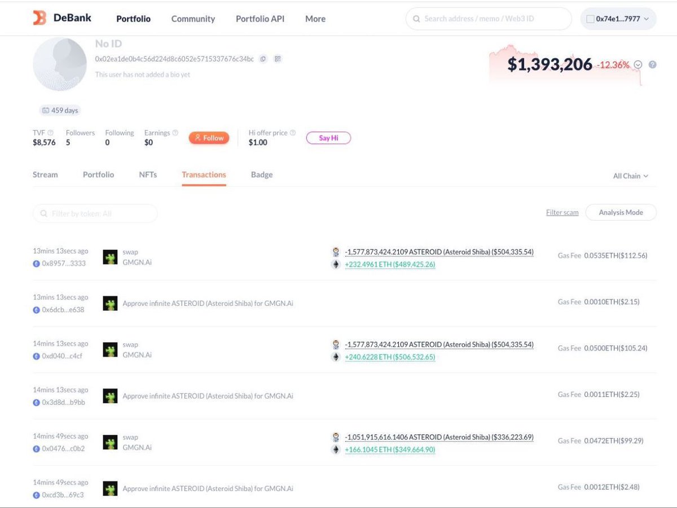Switch to the Badge tab

tap(262, 174)
